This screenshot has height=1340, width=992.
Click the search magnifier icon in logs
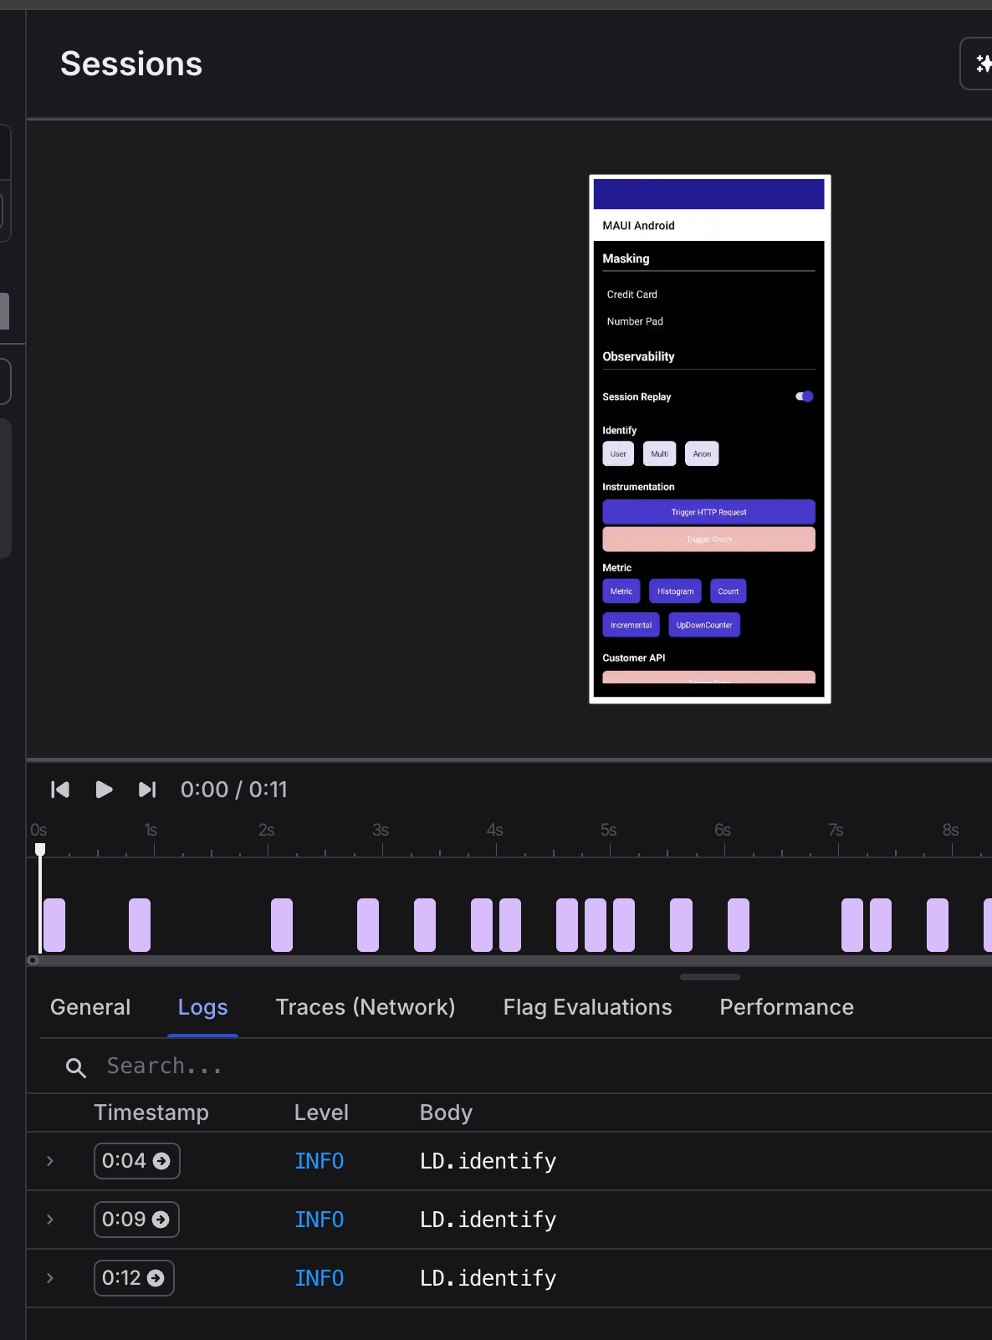click(76, 1067)
